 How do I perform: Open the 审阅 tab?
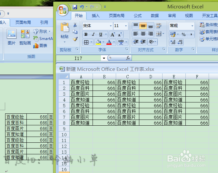click(172, 16)
